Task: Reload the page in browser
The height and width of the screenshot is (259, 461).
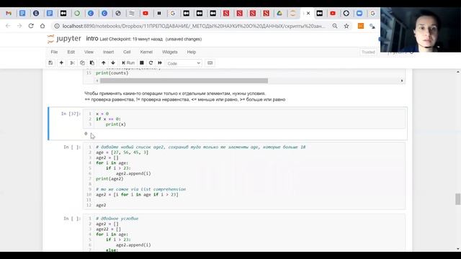Action: 31,26
